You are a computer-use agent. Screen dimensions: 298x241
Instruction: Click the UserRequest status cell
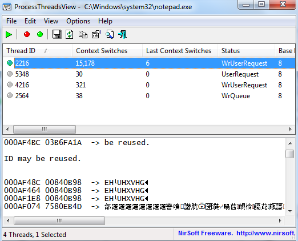click(x=240, y=74)
